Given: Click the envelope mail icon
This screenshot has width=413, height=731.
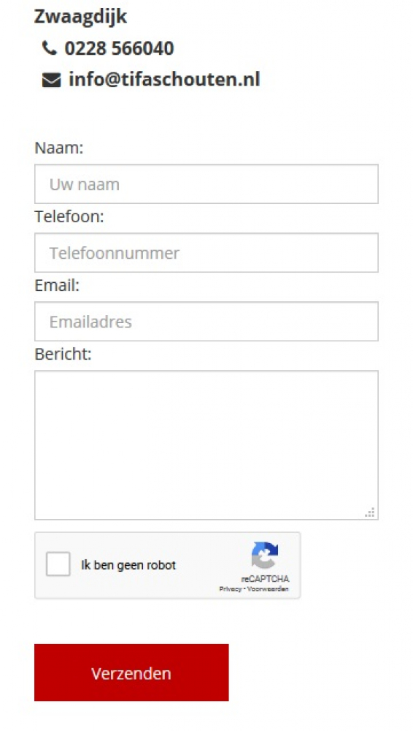Looking at the screenshot, I should coord(51,80).
